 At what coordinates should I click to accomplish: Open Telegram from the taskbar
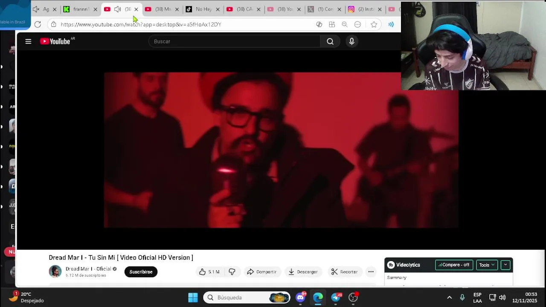click(336, 297)
